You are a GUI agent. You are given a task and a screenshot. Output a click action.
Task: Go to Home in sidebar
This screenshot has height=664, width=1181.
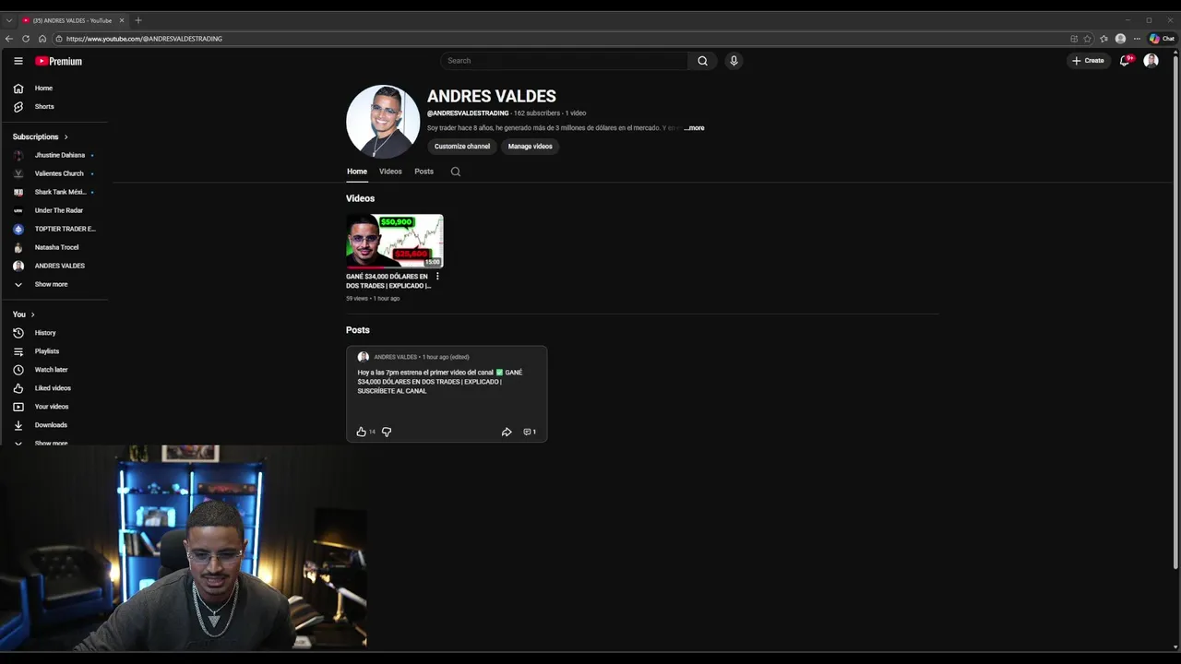pos(55,89)
